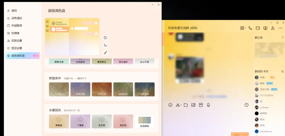Switch to dark mode using the moon icon
The height and width of the screenshot is (136, 285).
pos(105,45)
